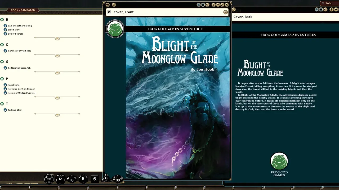Open the Blood Mark link icon
Image resolution: width=339 pixels, height=190 pixels.
coord(5,30)
